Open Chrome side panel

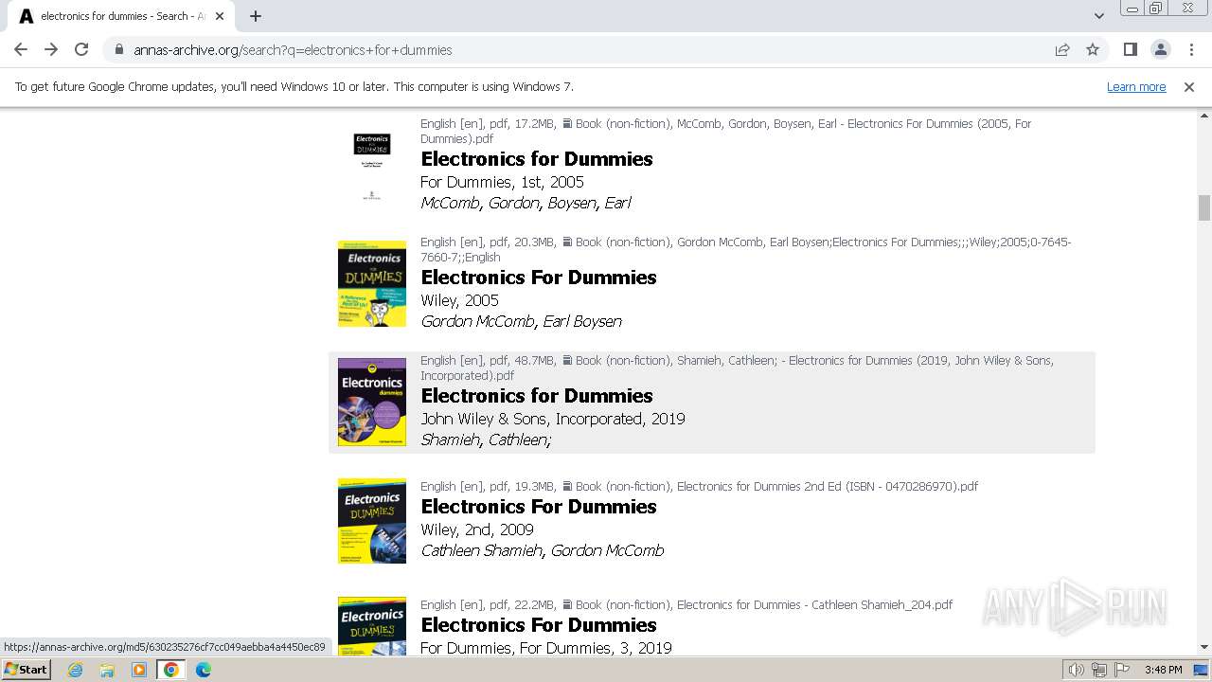coord(1130,49)
